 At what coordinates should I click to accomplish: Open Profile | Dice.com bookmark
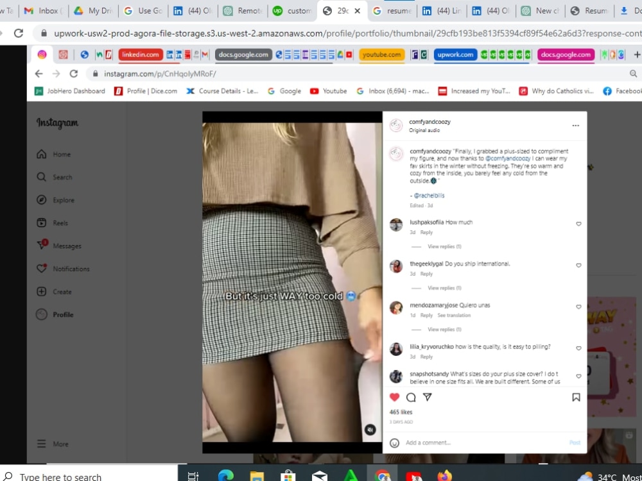146,91
